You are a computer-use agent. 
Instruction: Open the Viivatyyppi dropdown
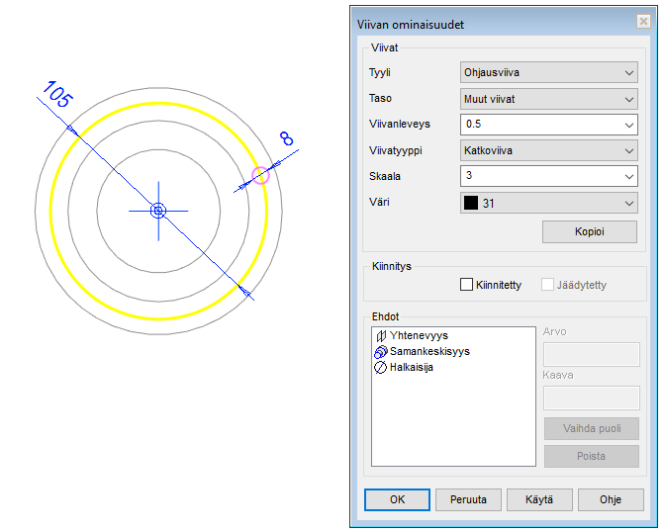pyautogui.click(x=549, y=150)
